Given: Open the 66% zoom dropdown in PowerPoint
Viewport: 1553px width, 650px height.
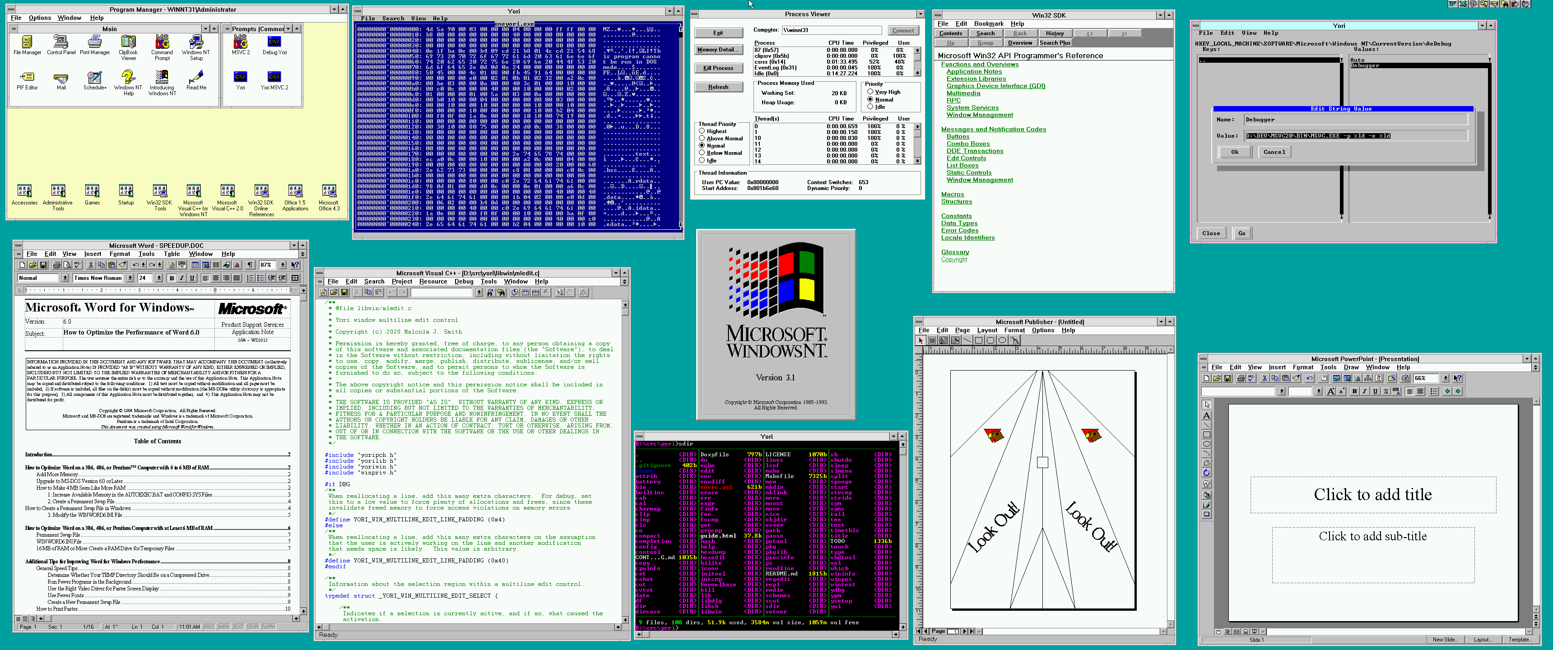Looking at the screenshot, I should [1446, 378].
